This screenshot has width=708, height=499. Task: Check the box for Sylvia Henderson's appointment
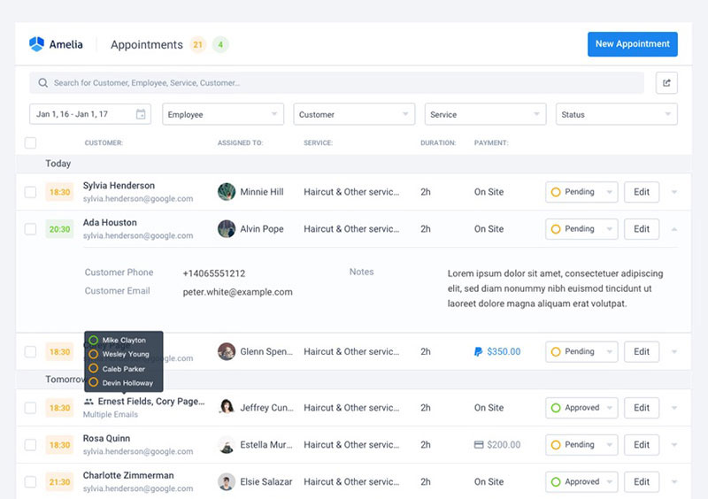(31, 192)
